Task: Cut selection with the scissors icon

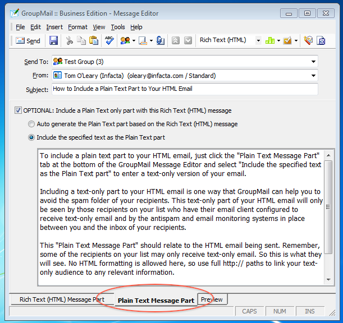Action: (x=70, y=40)
